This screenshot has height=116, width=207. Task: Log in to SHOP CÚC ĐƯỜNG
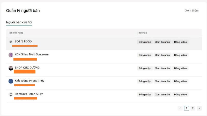[x=145, y=68]
